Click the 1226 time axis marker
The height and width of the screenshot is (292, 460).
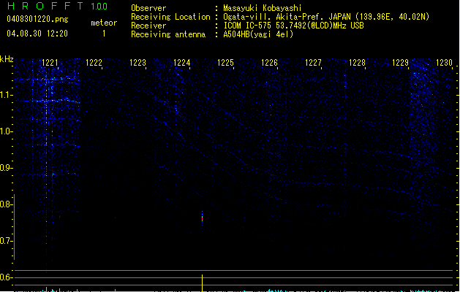pos(269,63)
